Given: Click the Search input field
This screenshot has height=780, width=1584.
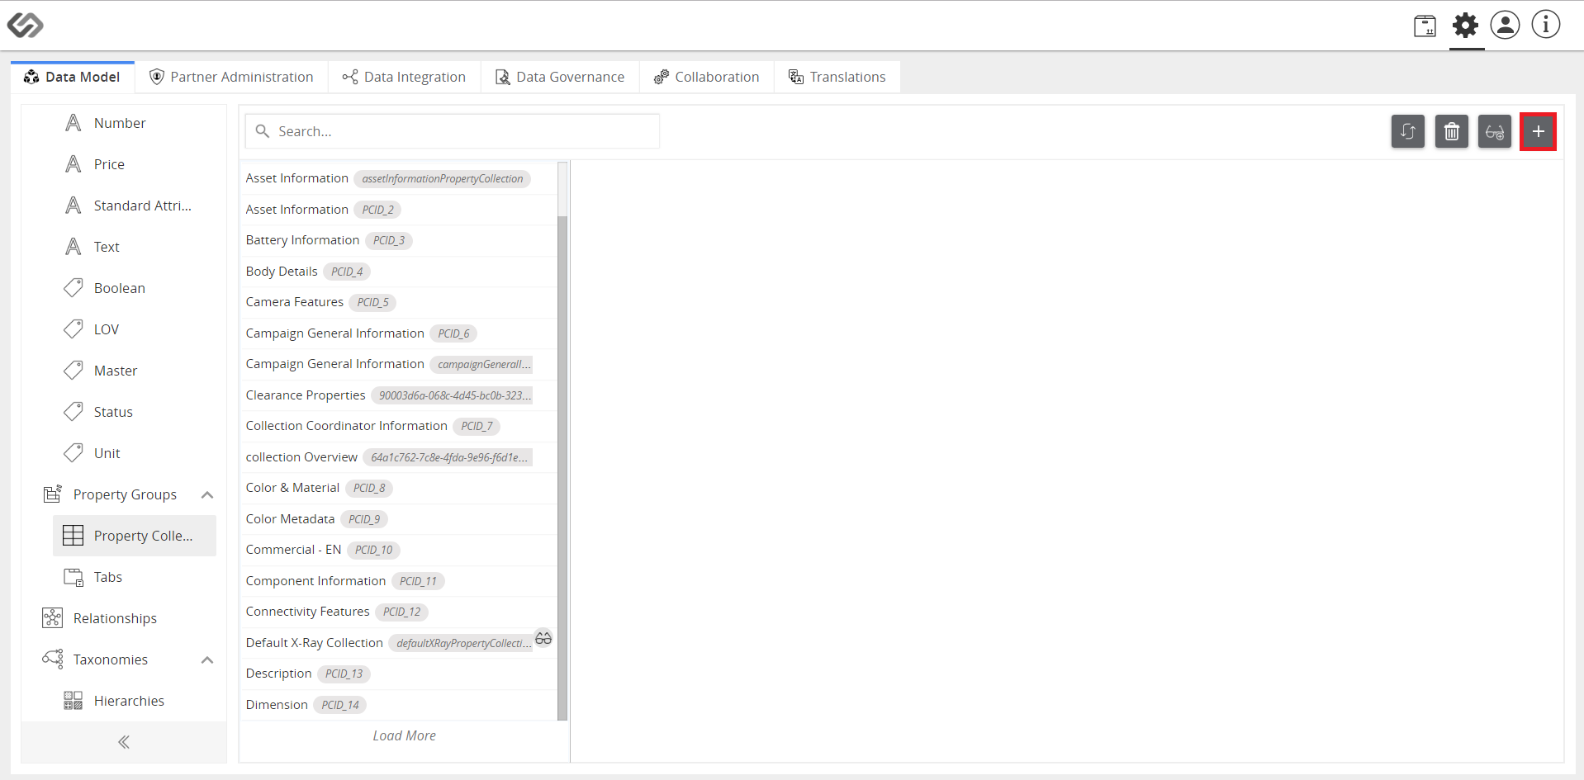Looking at the screenshot, I should (453, 131).
